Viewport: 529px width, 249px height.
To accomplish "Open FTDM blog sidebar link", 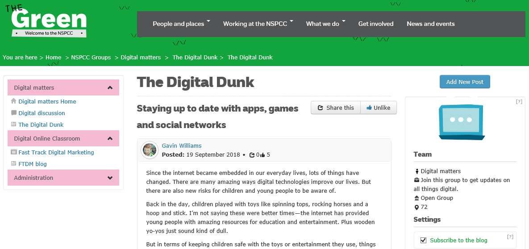I will click(x=33, y=164).
